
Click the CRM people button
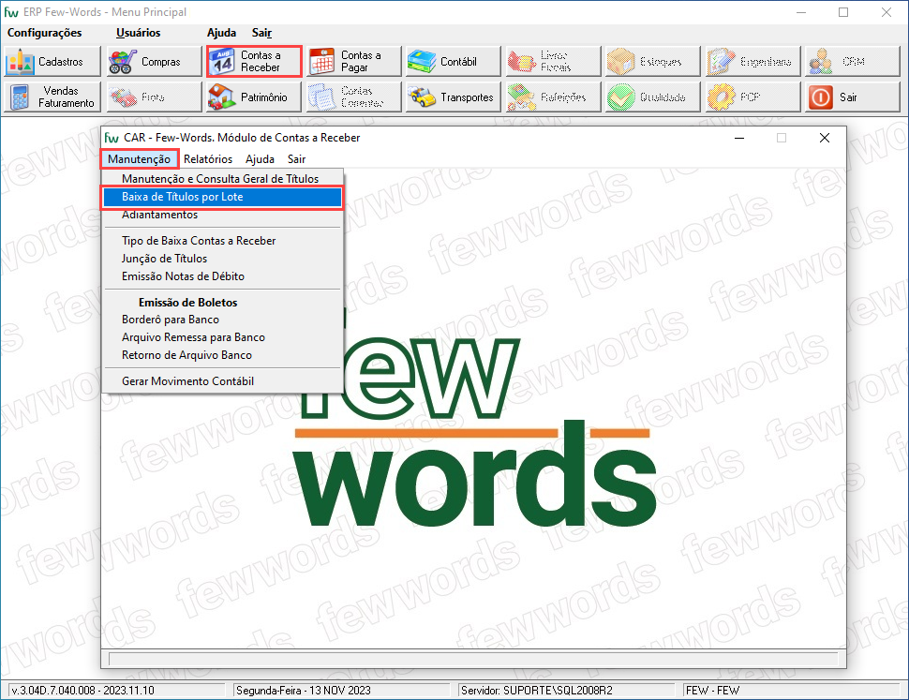(852, 62)
